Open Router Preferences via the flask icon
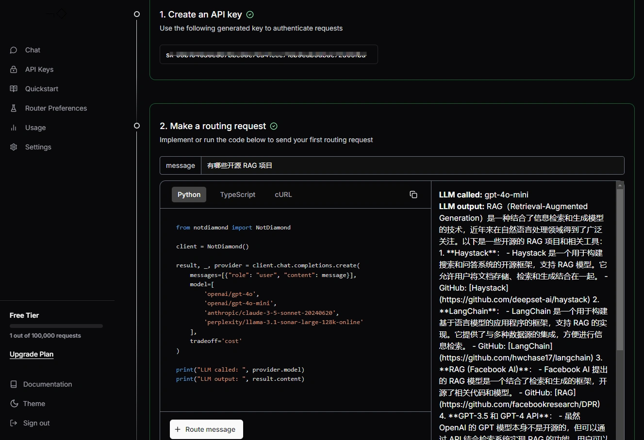Viewport: 644px width, 440px height. pyautogui.click(x=14, y=108)
